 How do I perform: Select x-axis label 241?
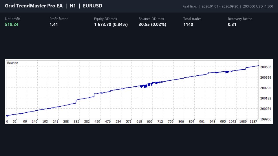coord(56,122)
